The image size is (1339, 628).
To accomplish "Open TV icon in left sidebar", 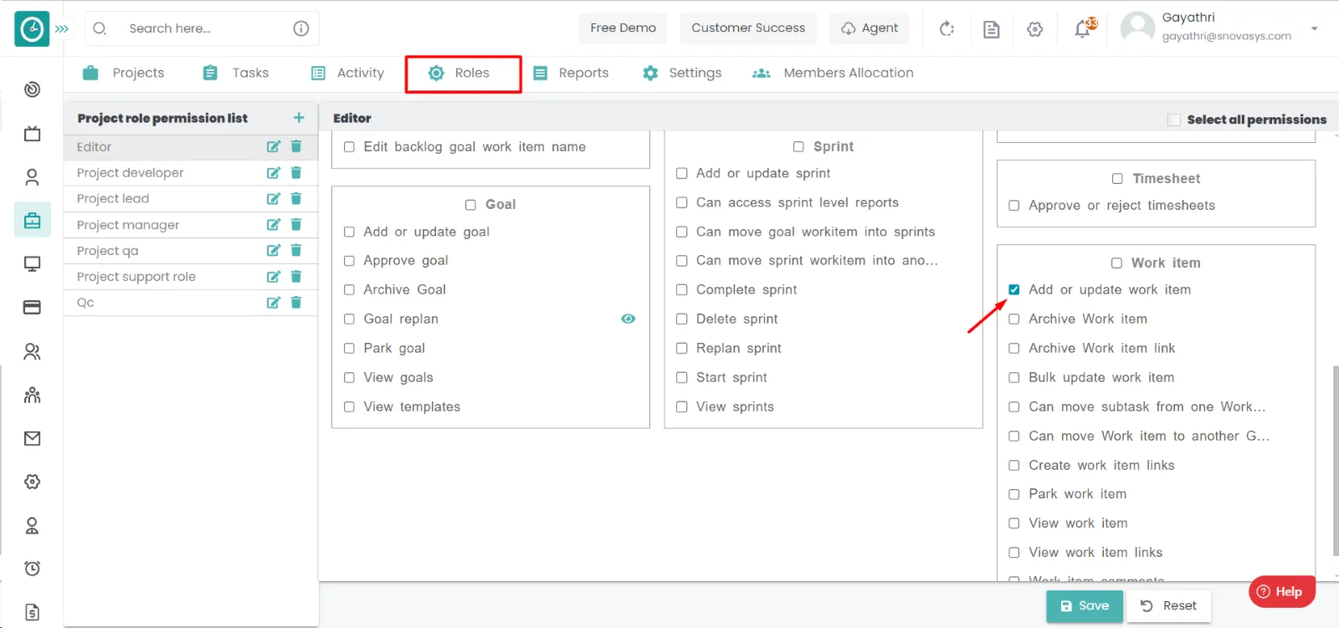I will tap(33, 134).
